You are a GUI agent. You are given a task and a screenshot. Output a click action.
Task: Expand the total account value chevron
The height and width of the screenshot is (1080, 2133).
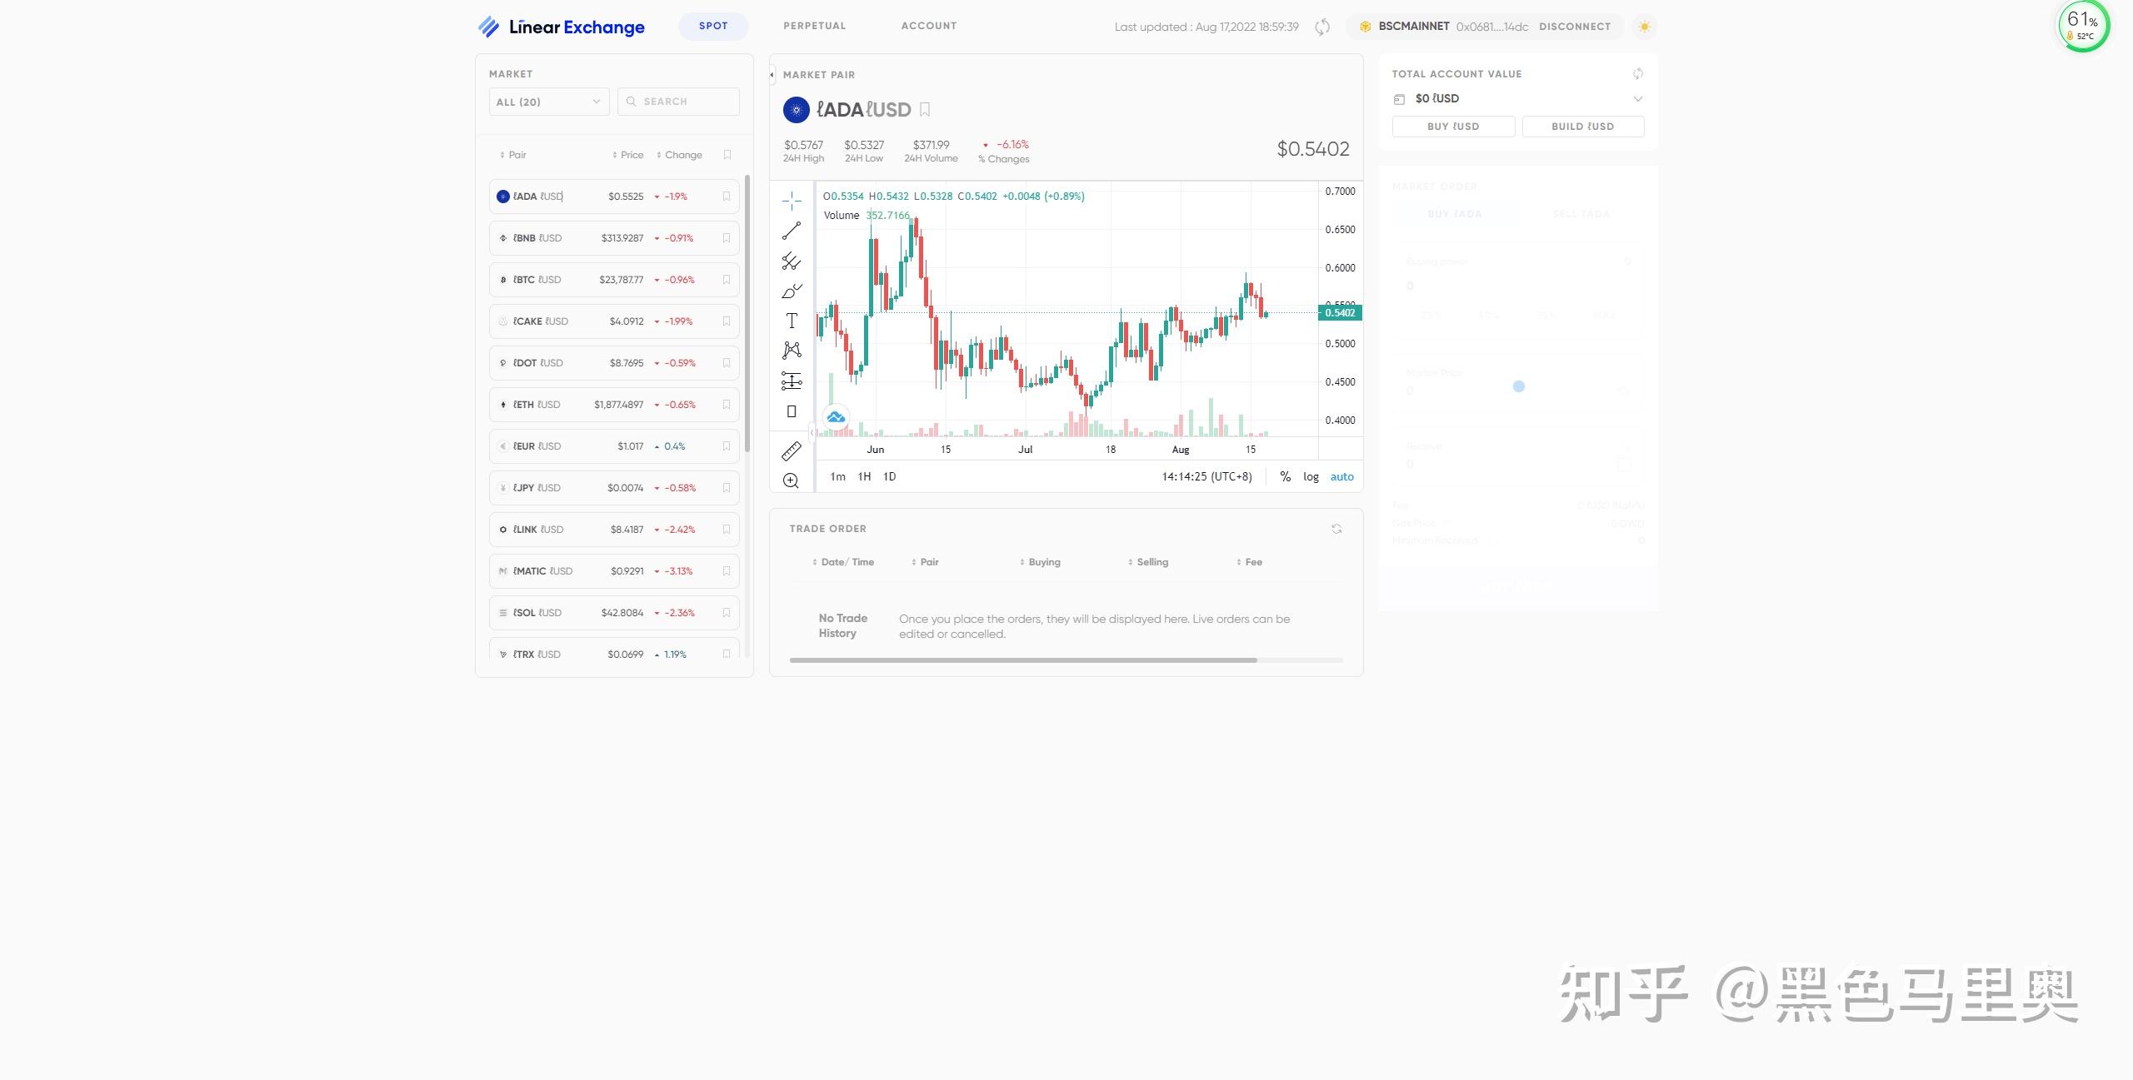[x=1637, y=98]
